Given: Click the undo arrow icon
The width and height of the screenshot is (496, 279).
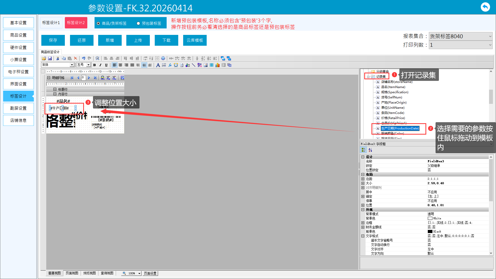Looking at the screenshot, I should point(83,58).
